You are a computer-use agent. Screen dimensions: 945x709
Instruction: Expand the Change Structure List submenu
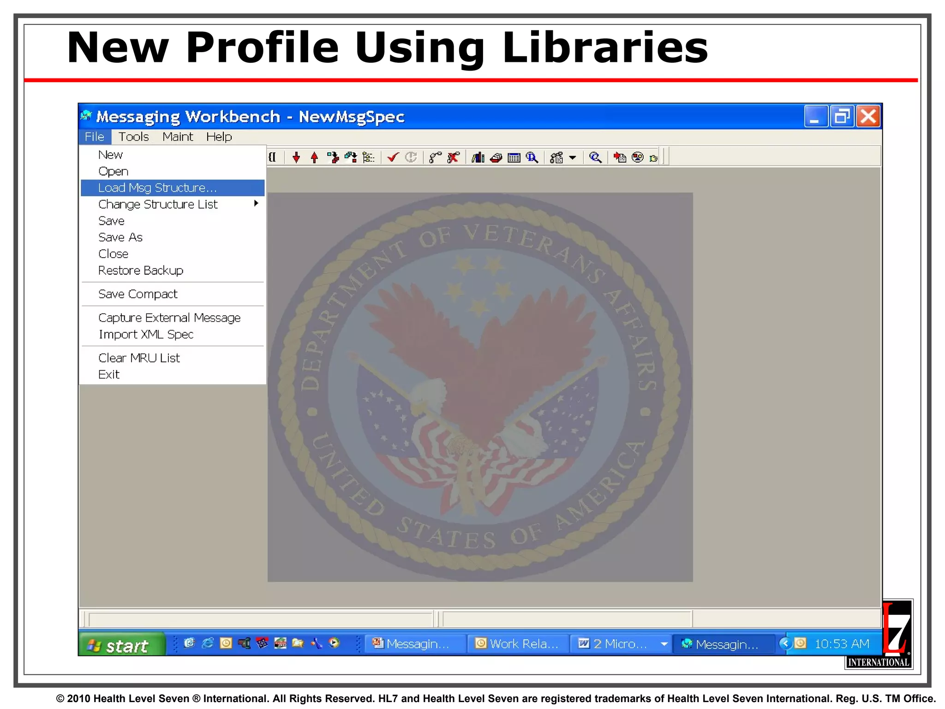tap(173, 204)
